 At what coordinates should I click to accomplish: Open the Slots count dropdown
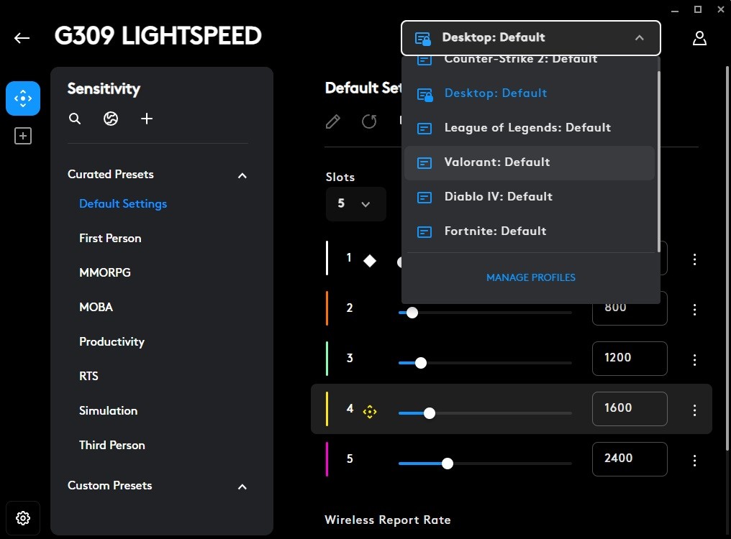click(x=355, y=204)
